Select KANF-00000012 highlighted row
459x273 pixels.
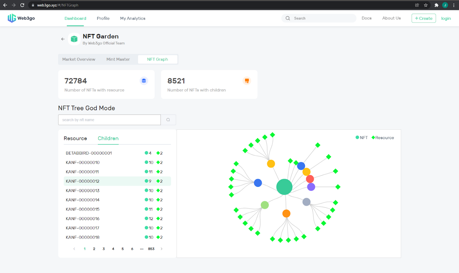(x=117, y=181)
